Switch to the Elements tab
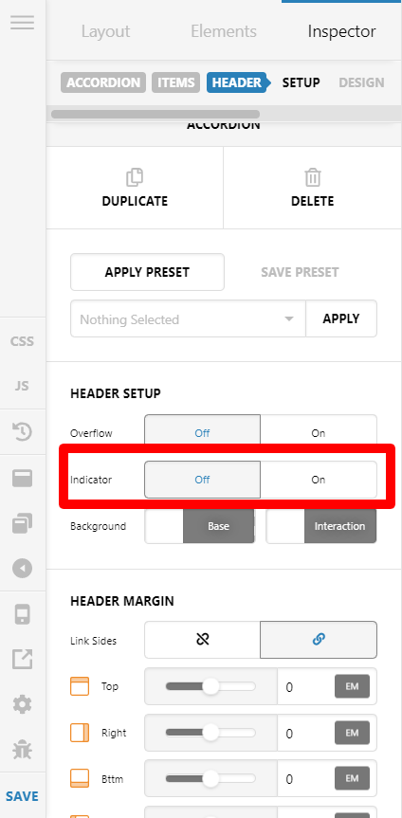Screen dimensions: 402x818 pyautogui.click(x=224, y=31)
